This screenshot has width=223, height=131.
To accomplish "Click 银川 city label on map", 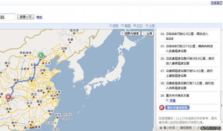I will 7,63.
